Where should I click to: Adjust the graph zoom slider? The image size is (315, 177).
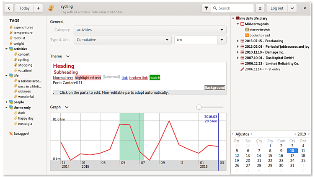click(x=199, y=107)
